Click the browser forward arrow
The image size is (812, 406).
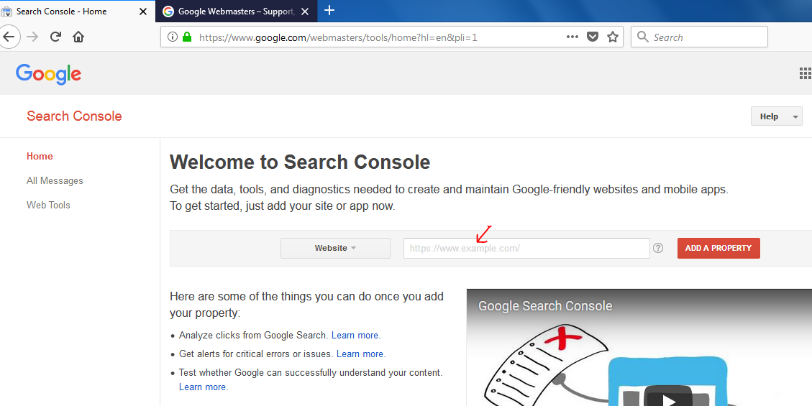click(32, 37)
